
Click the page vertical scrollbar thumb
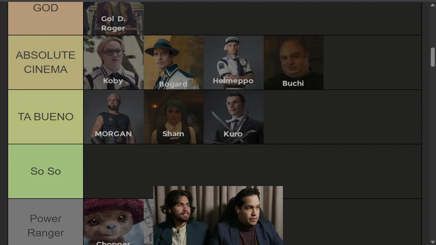(433, 57)
